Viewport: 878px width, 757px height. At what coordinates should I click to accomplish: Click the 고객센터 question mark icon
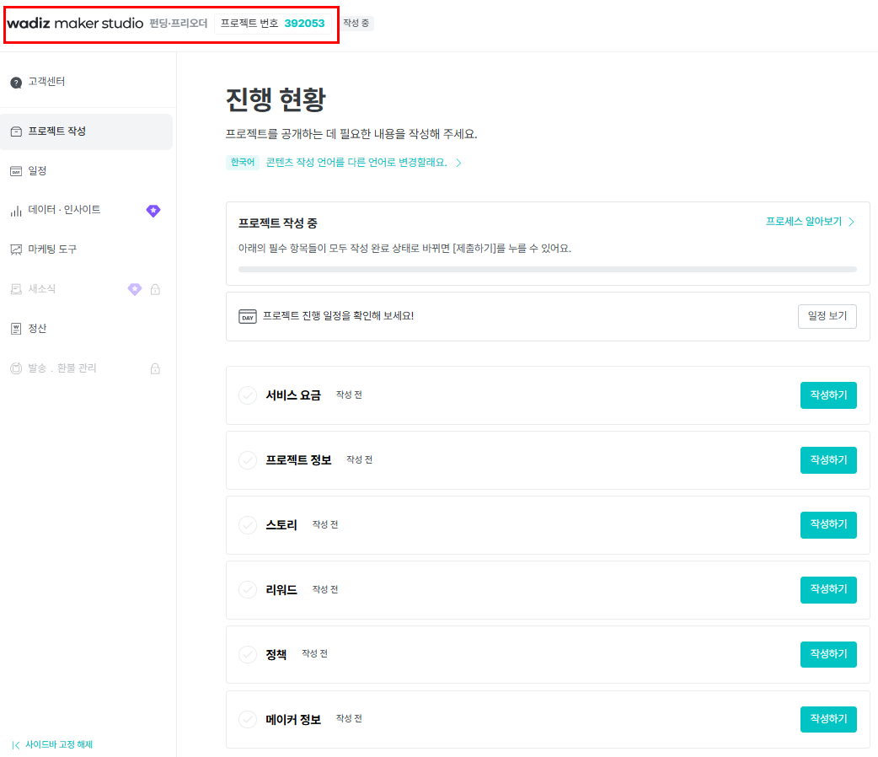[16, 83]
